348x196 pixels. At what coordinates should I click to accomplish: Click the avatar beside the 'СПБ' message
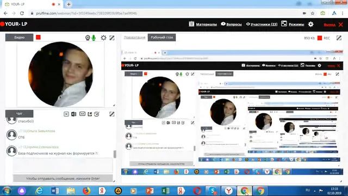pyautogui.click(x=11, y=134)
